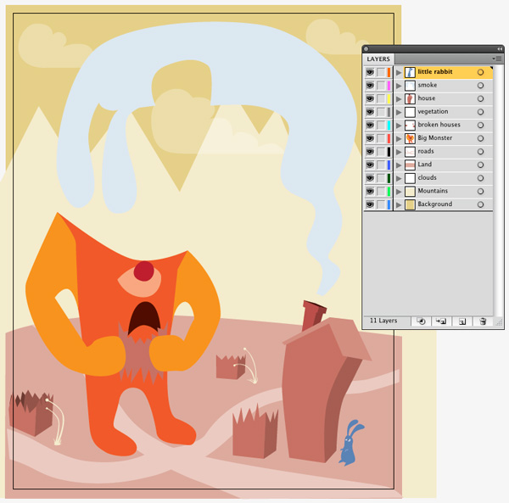The width and height of the screenshot is (509, 503).
Task: Click target circle of broken houses layer
Action: (480, 126)
